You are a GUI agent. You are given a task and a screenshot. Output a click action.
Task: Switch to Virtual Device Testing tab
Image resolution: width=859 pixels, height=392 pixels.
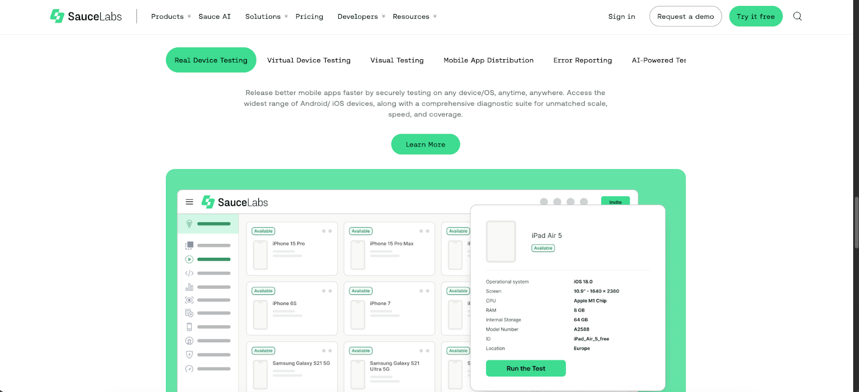point(309,60)
